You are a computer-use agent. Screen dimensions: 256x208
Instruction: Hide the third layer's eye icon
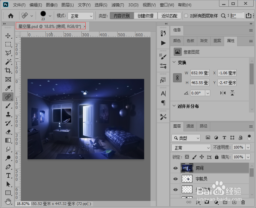coord(175,190)
